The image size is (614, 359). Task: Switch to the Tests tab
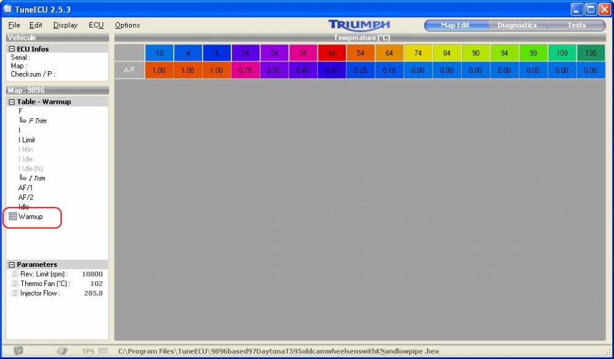[577, 25]
